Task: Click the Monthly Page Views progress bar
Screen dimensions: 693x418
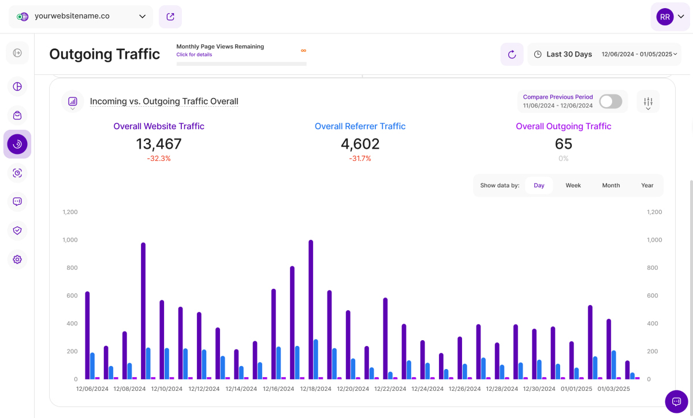Action: tap(241, 64)
